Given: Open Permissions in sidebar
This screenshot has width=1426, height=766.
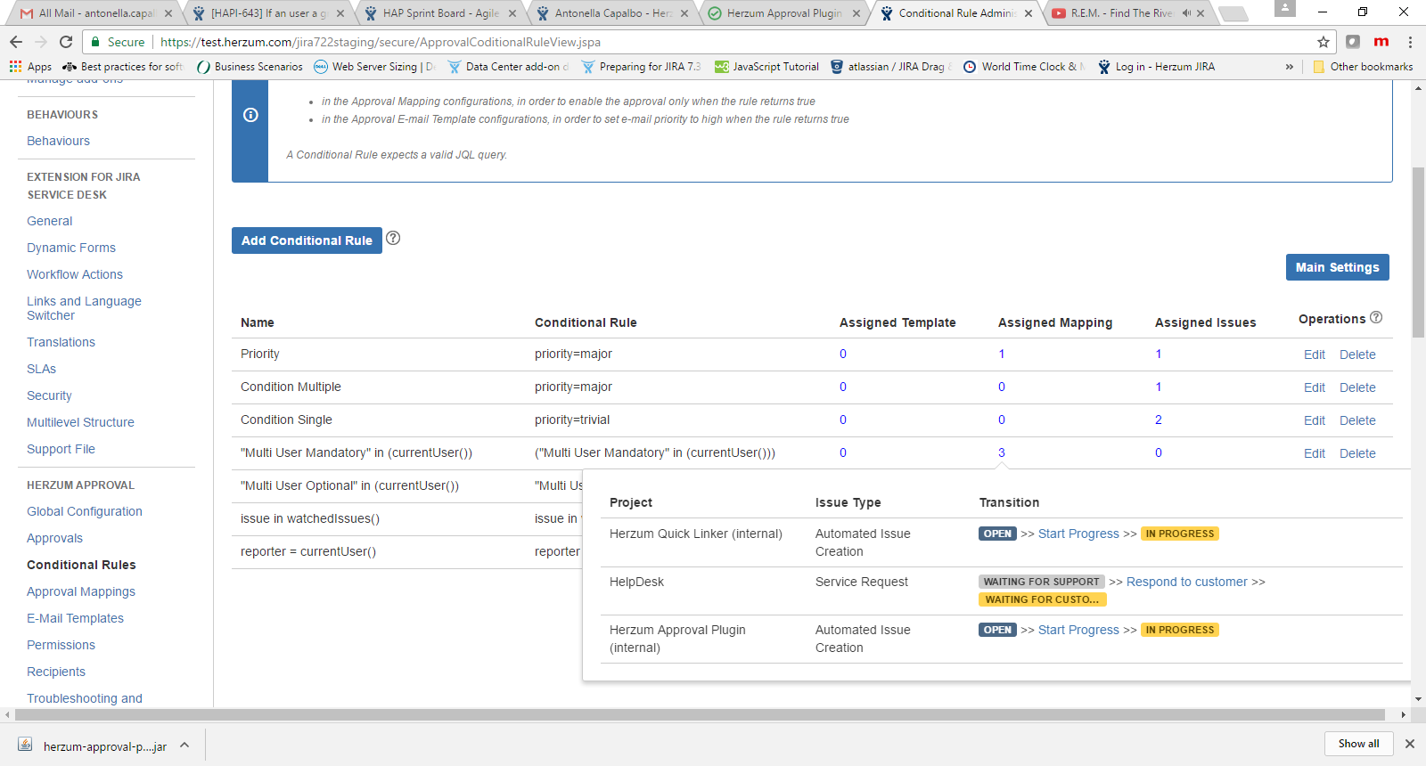Looking at the screenshot, I should 61,645.
